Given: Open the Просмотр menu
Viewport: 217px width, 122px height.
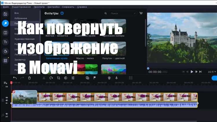Looking at the screenshot, I should point(39,7).
